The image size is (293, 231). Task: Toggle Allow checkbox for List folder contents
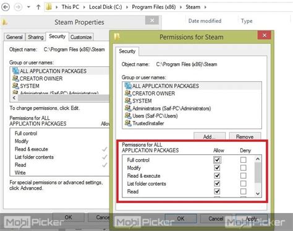tap(217, 183)
